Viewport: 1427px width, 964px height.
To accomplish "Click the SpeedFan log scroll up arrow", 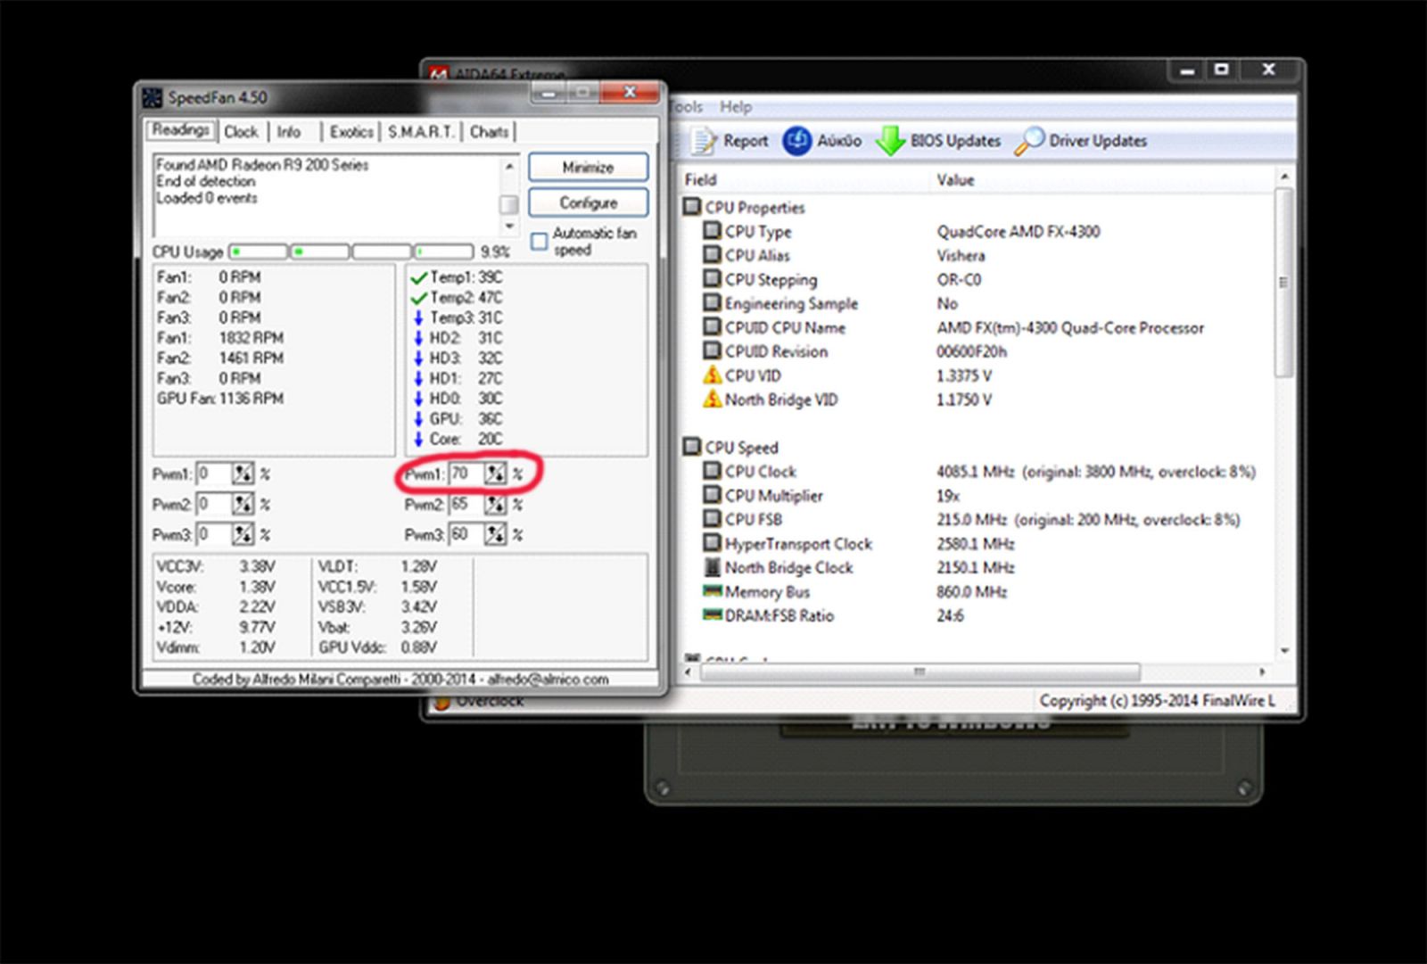I will (509, 166).
